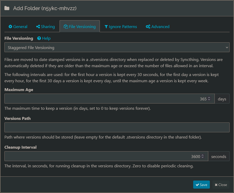
Task: Click the cogs icon on Advanced tab
Action: tap(148, 27)
